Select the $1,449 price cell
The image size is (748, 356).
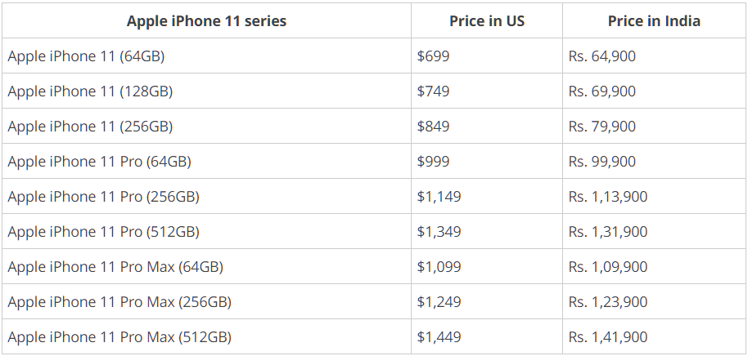(439, 337)
